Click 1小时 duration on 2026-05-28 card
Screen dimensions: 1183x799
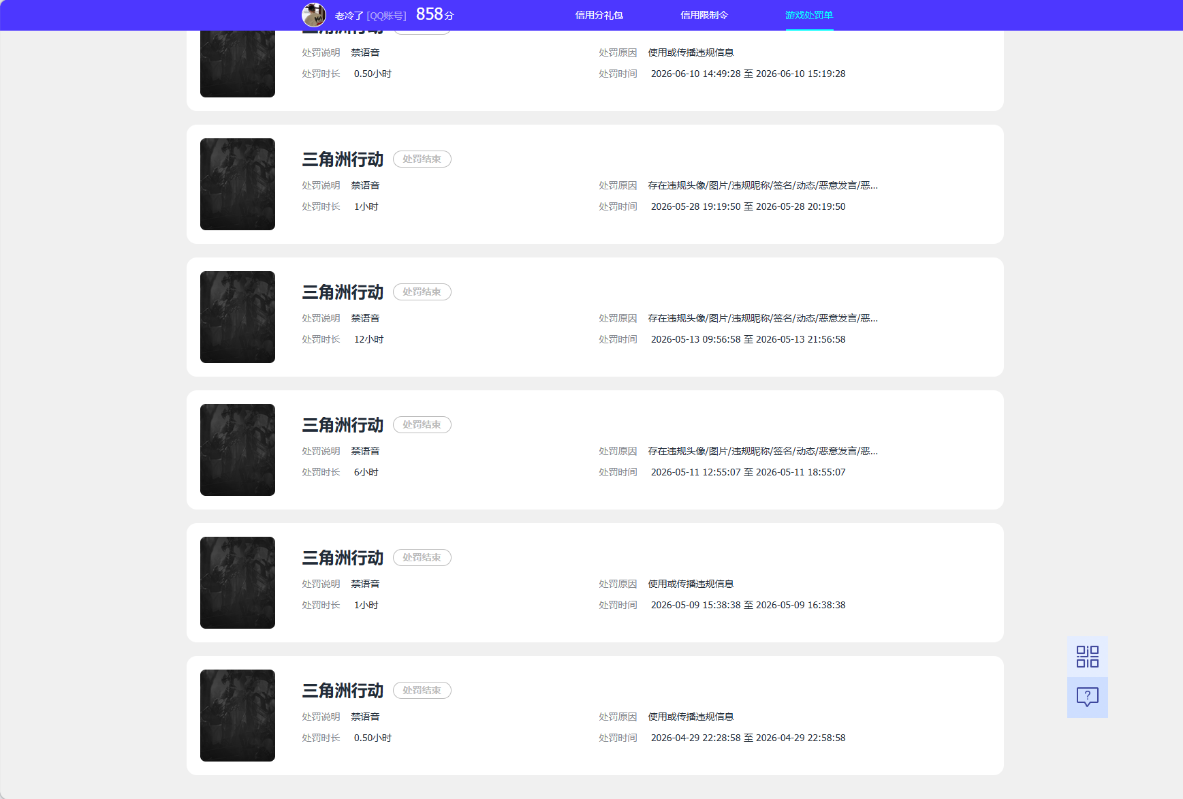coord(366,206)
